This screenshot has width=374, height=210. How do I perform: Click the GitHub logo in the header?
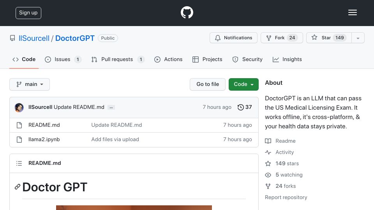(187, 12)
